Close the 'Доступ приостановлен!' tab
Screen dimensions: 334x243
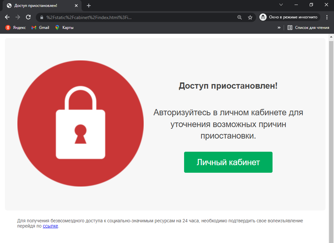[x=77, y=6]
